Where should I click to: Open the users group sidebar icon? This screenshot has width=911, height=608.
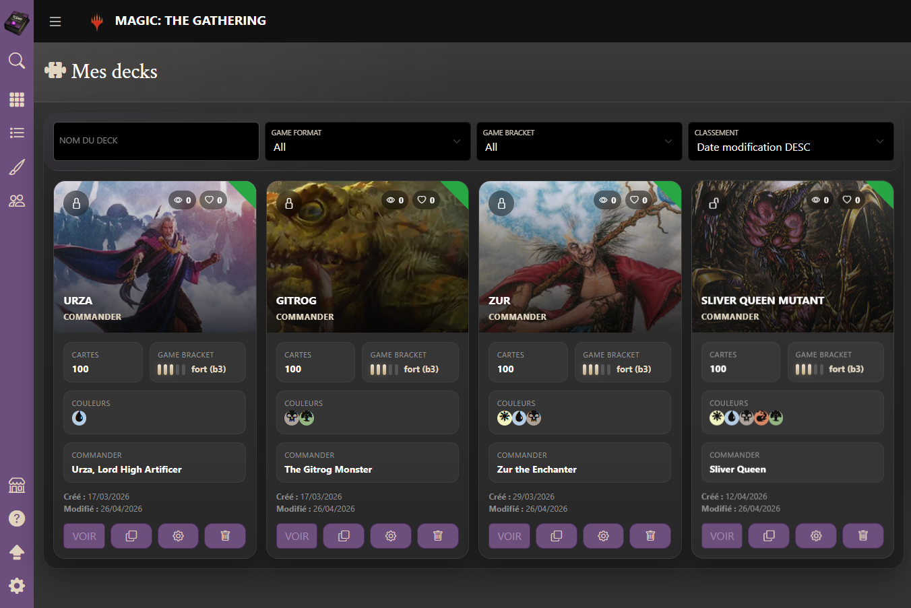pos(17,201)
